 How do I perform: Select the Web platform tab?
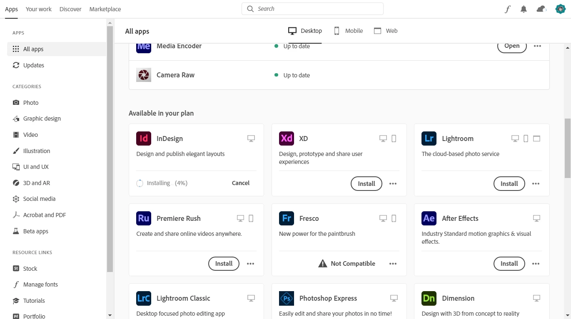coord(386,31)
